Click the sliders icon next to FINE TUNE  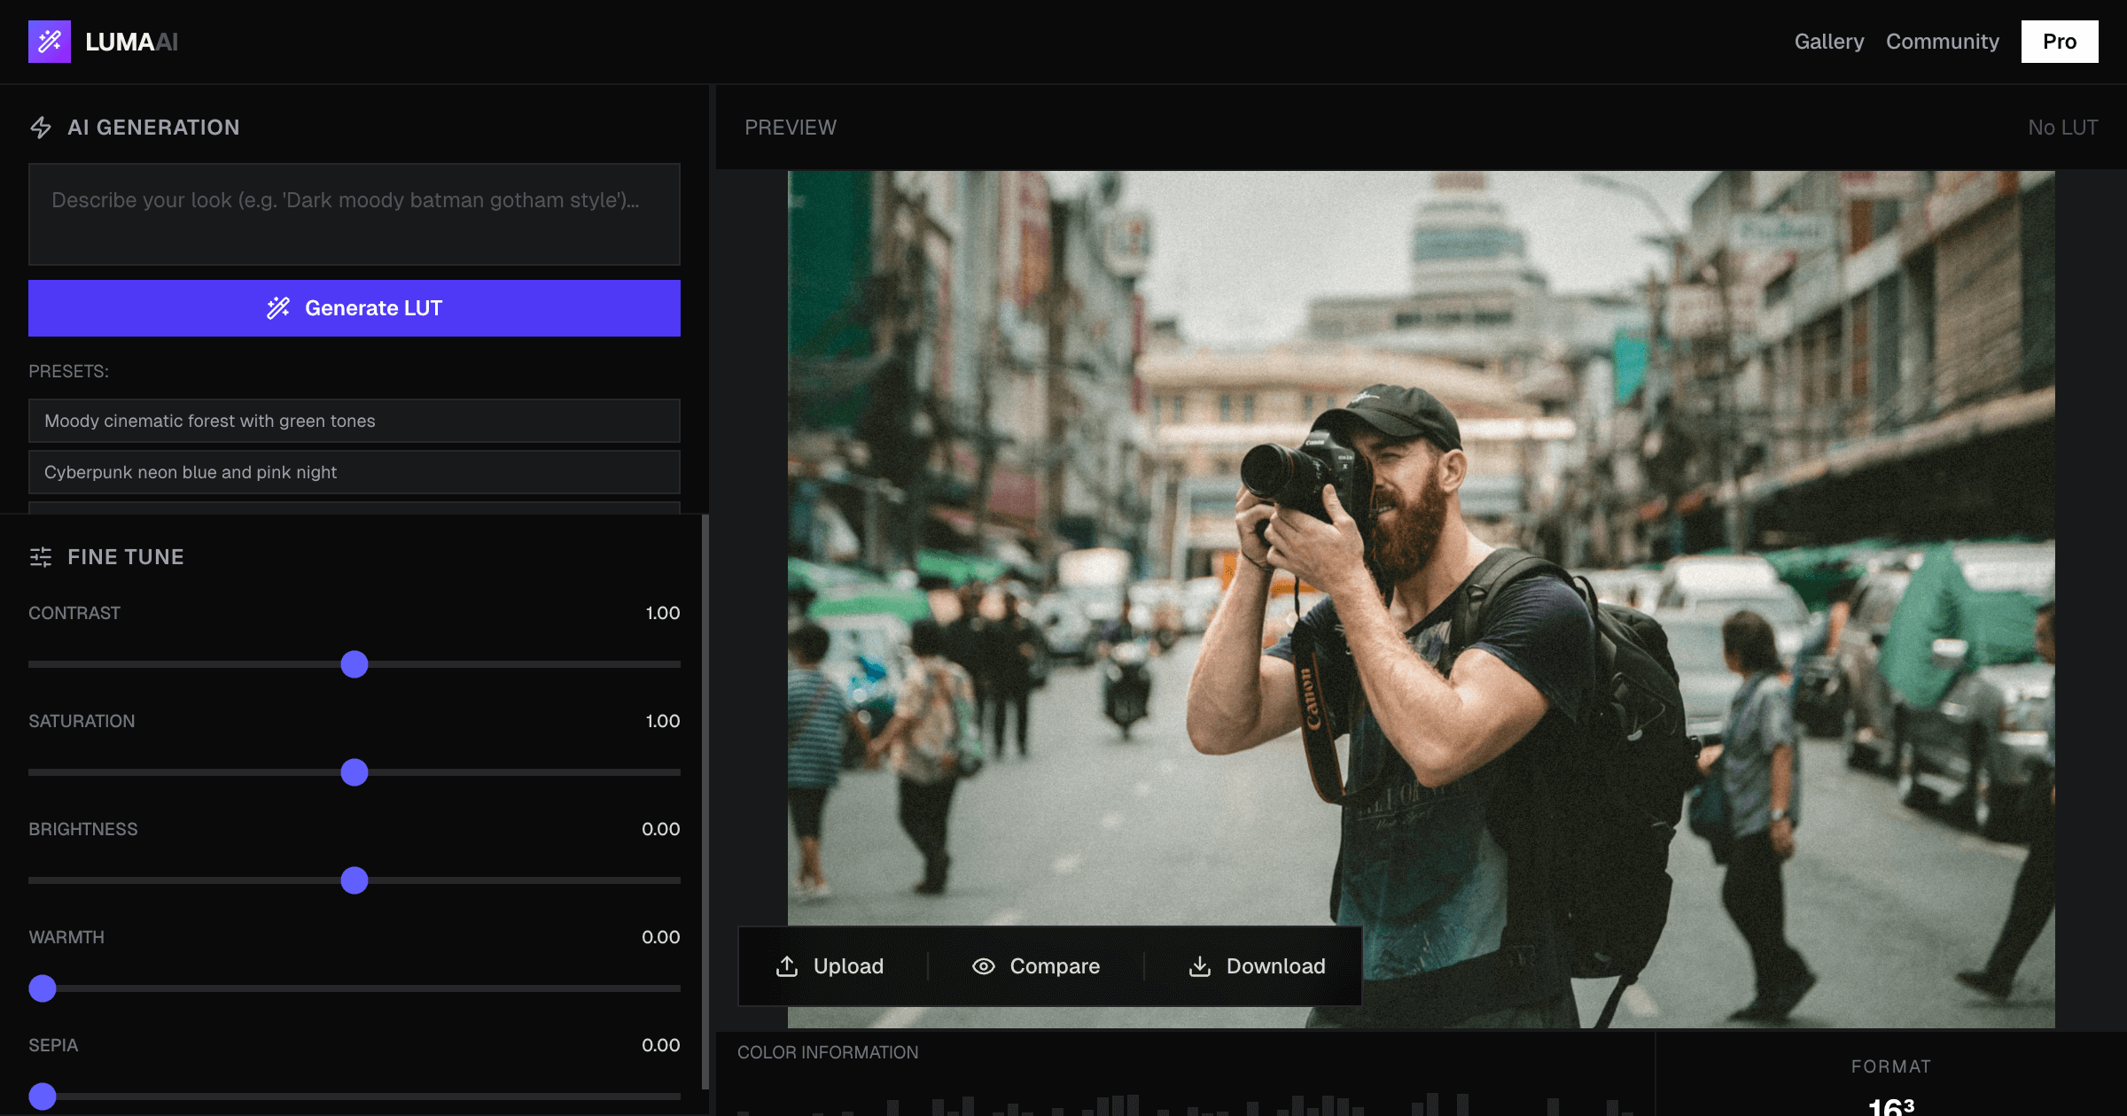click(41, 556)
